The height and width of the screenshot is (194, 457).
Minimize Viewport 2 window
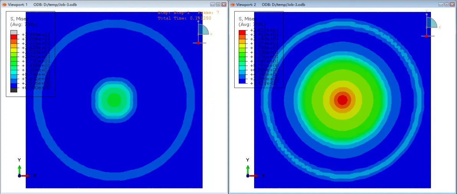(x=441, y=4)
